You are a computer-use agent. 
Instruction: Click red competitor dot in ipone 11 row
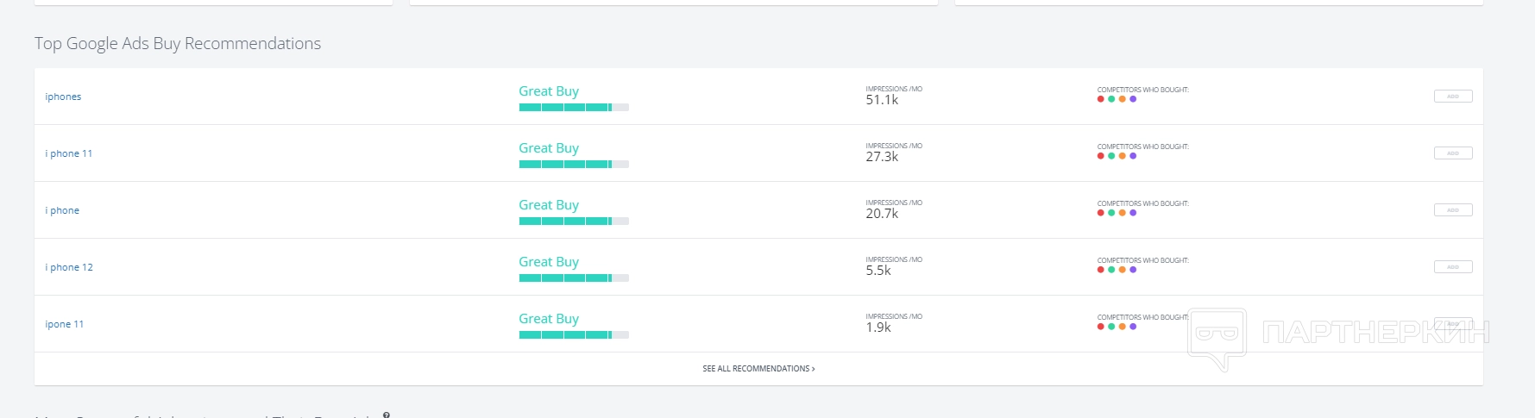click(x=1100, y=327)
